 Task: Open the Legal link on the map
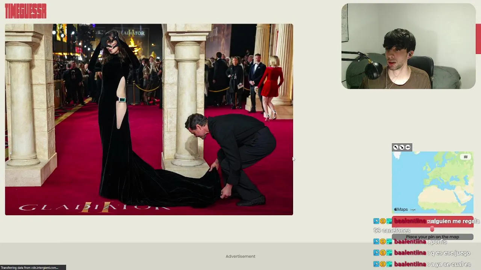[x=413, y=210]
